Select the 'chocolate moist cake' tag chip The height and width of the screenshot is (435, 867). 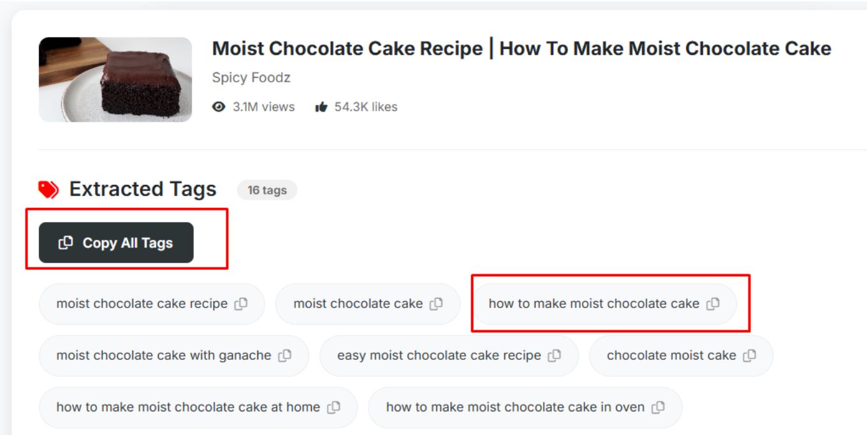681,356
